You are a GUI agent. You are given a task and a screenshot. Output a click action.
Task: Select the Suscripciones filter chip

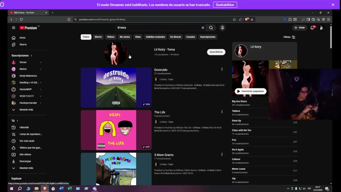(208, 37)
